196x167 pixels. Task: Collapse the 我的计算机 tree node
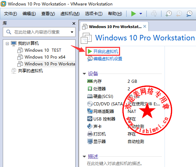8,43
